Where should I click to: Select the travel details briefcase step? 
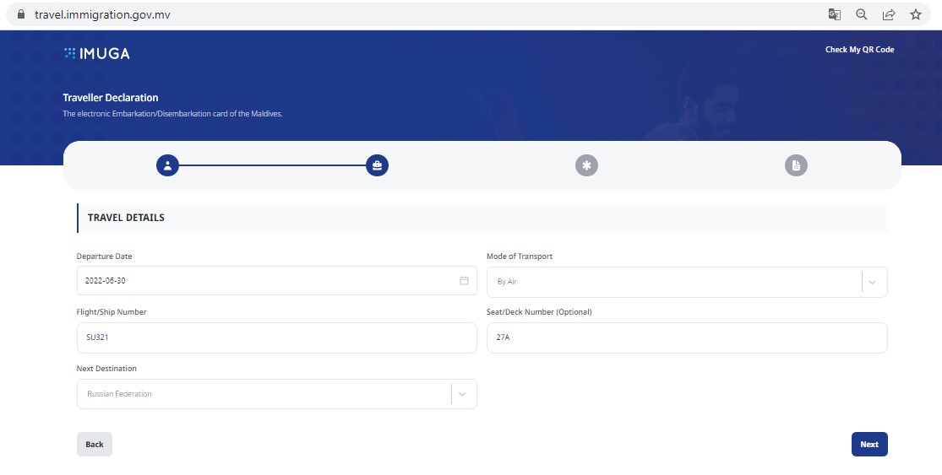[377, 165]
